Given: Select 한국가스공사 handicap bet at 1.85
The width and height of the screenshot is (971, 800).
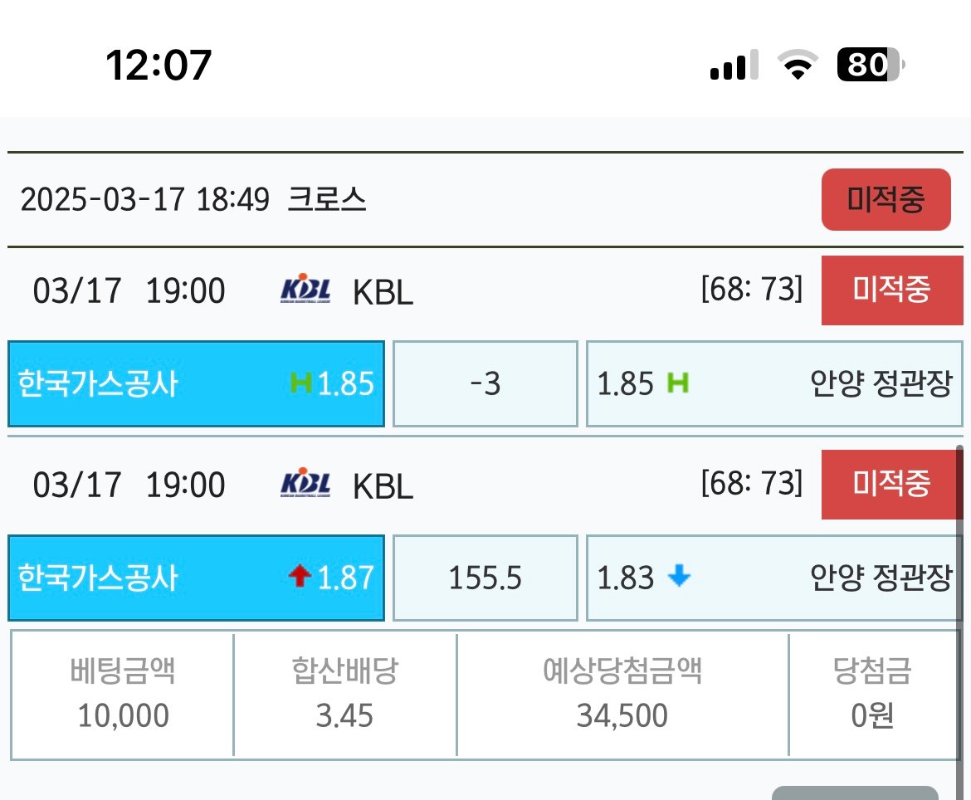Looking at the screenshot, I should point(196,383).
